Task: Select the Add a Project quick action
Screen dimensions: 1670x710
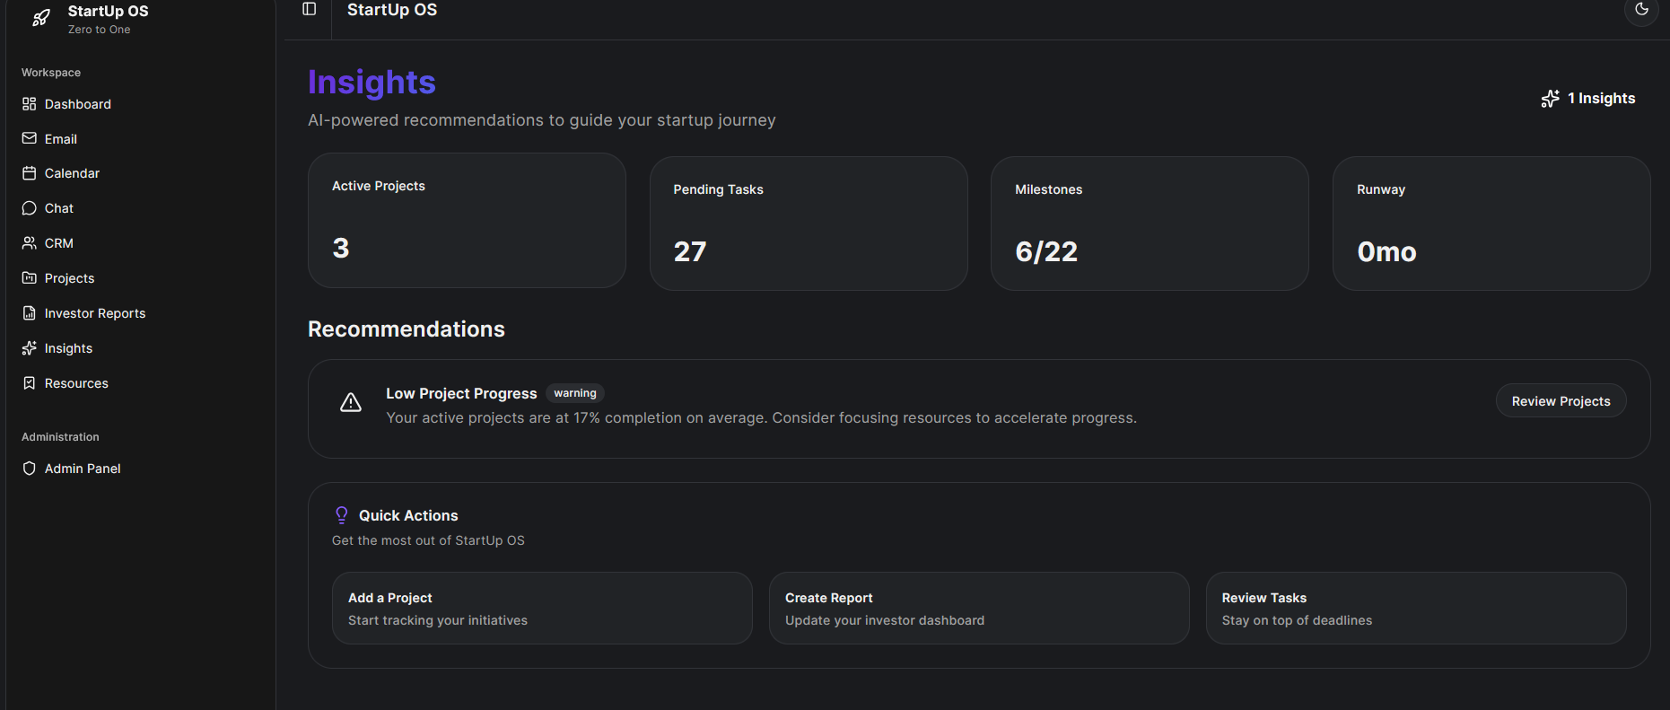Action: [x=541, y=608]
